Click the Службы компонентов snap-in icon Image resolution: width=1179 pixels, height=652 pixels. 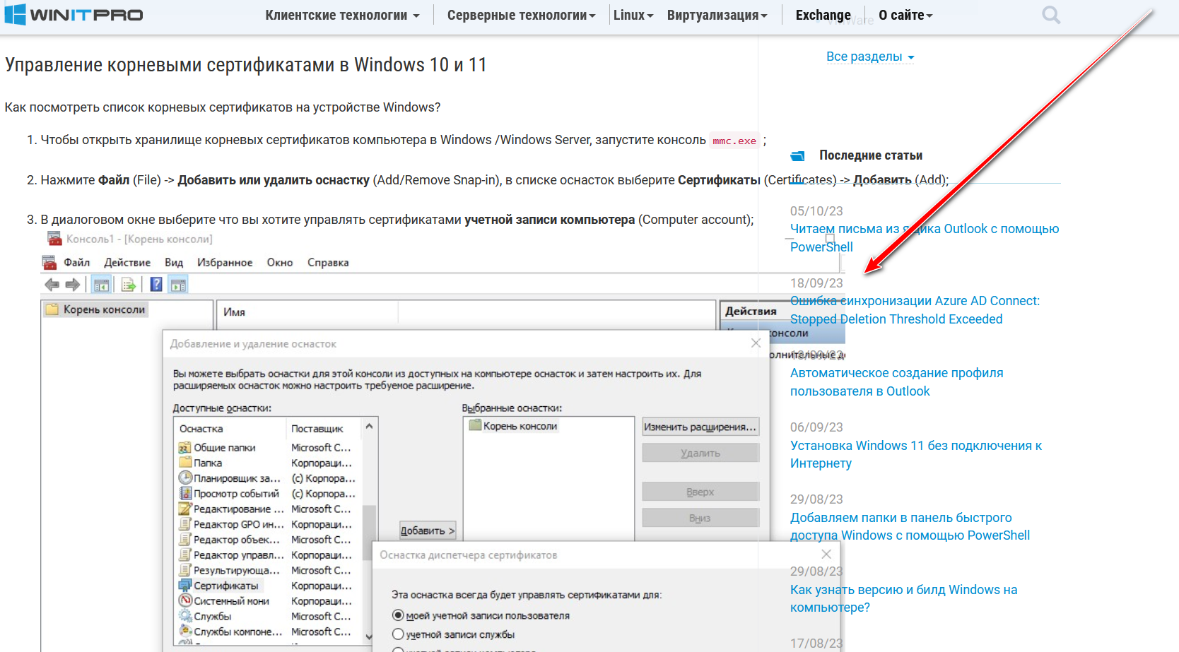click(x=185, y=632)
